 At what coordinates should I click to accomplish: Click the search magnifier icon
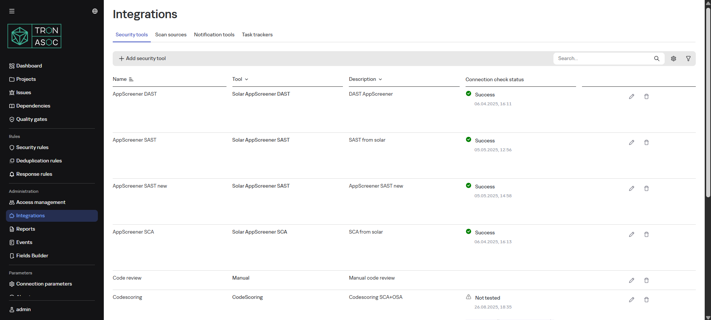pyautogui.click(x=657, y=59)
